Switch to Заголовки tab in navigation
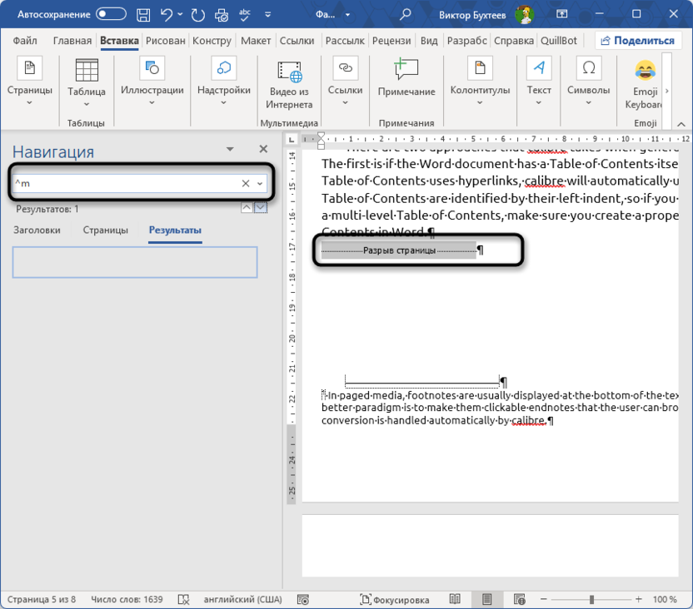The height and width of the screenshot is (609, 693). [x=37, y=230]
